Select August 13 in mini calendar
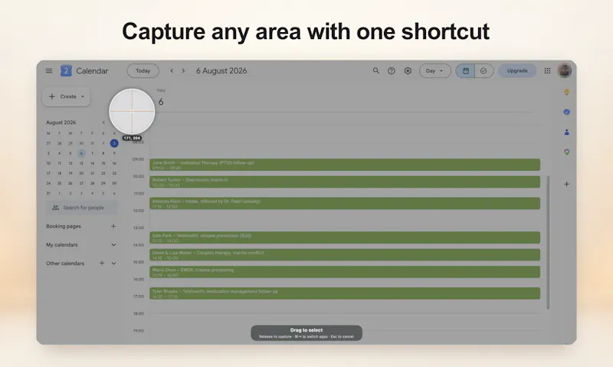 [81, 163]
